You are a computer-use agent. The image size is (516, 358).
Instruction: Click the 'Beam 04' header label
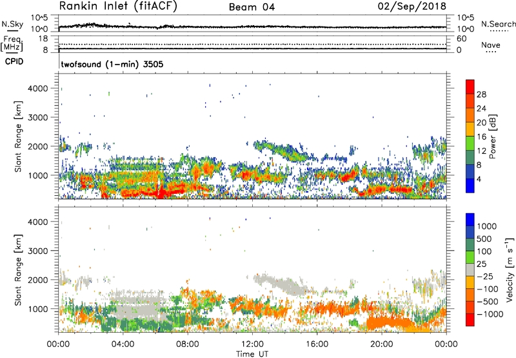click(252, 7)
